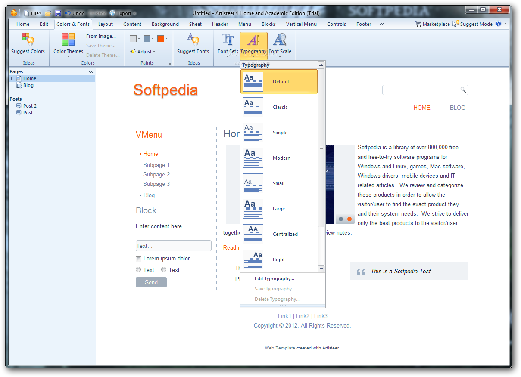The width and height of the screenshot is (521, 377).
Task: Open the Paints group dialog launcher
Action: tap(169, 63)
